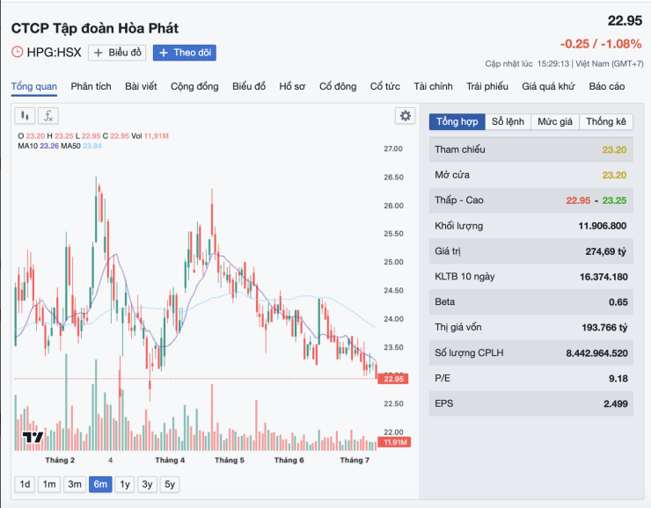Set chart range to 1d

(x=25, y=484)
